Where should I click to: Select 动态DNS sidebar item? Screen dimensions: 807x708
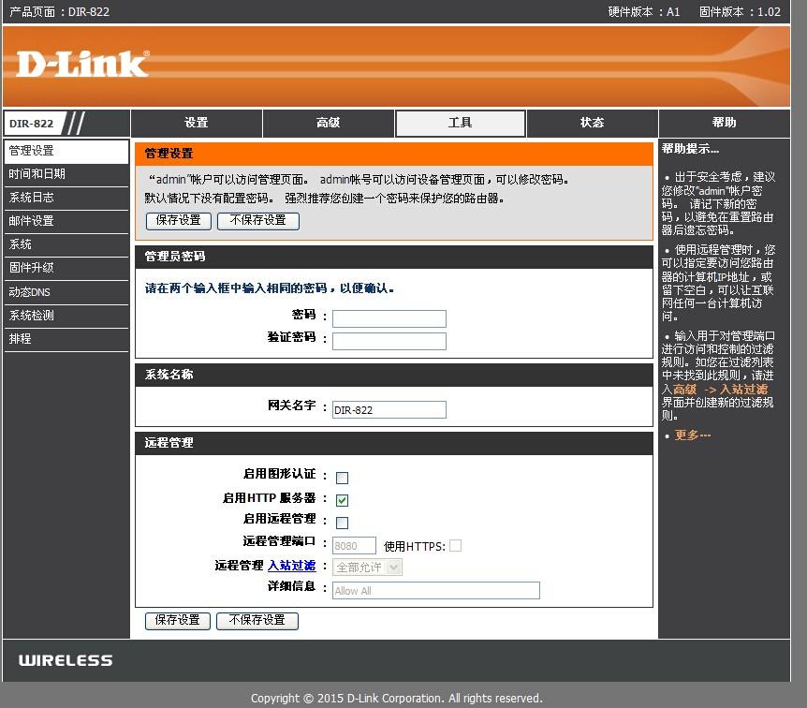(x=66, y=292)
